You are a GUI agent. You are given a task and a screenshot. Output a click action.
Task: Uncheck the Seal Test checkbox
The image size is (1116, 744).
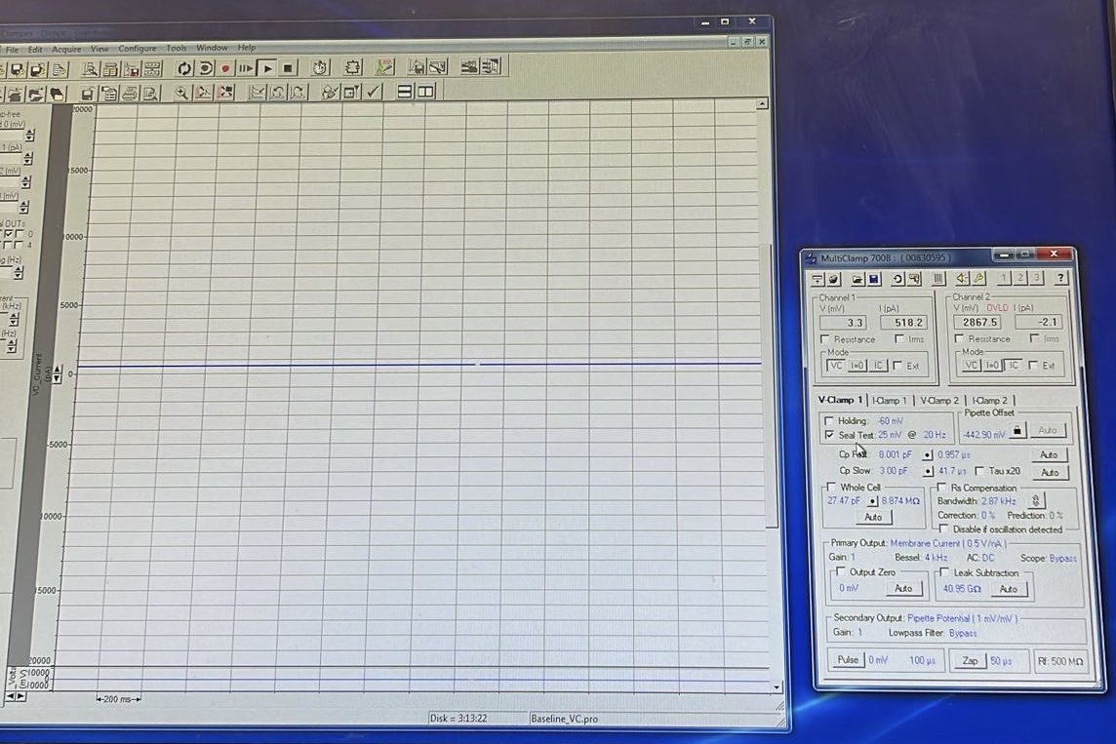pos(829,435)
